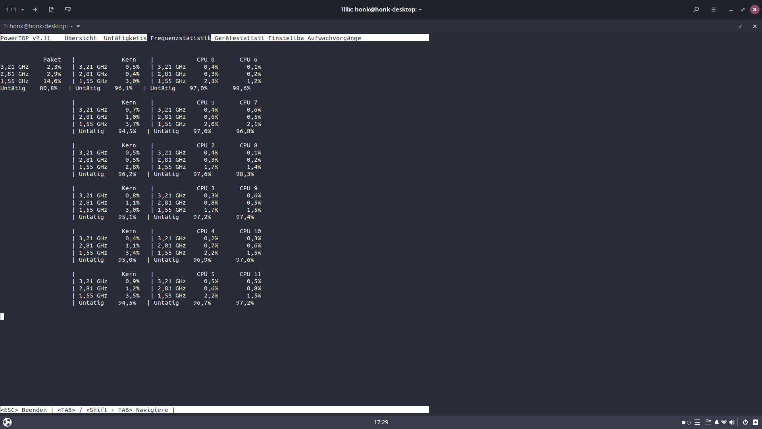The width and height of the screenshot is (762, 429).
Task: Maximize the terminal pane with arrows icon
Action: click(741, 26)
